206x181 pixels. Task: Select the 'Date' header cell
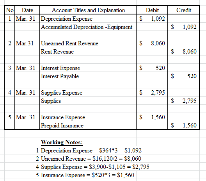(x=27, y=10)
